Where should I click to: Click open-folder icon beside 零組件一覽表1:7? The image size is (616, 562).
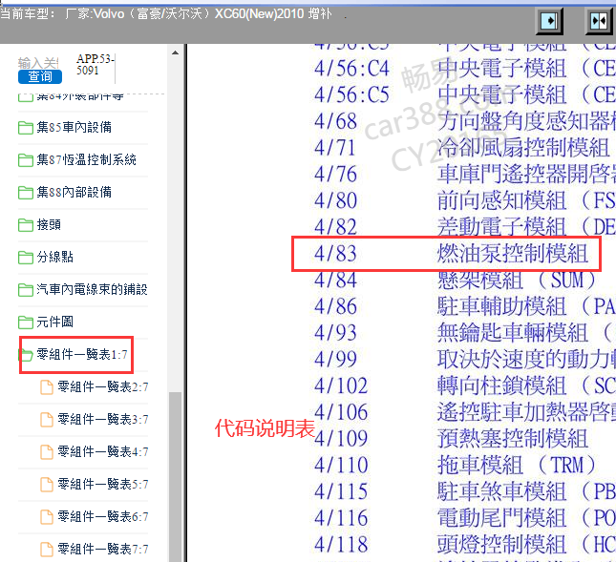tap(26, 355)
